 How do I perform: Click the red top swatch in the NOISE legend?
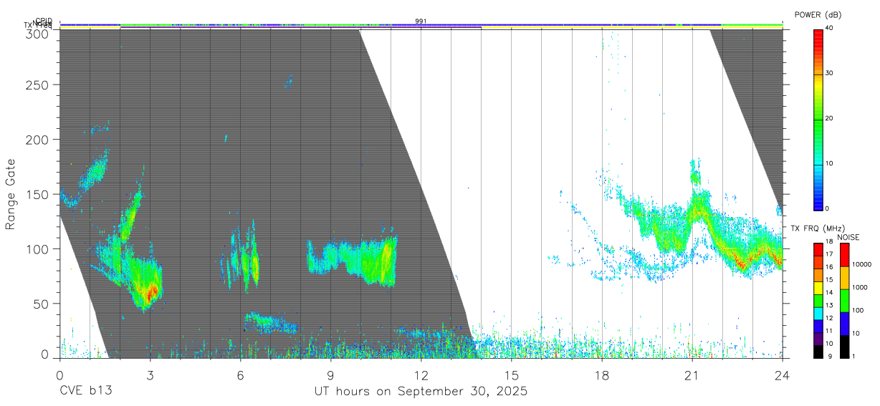844,254
